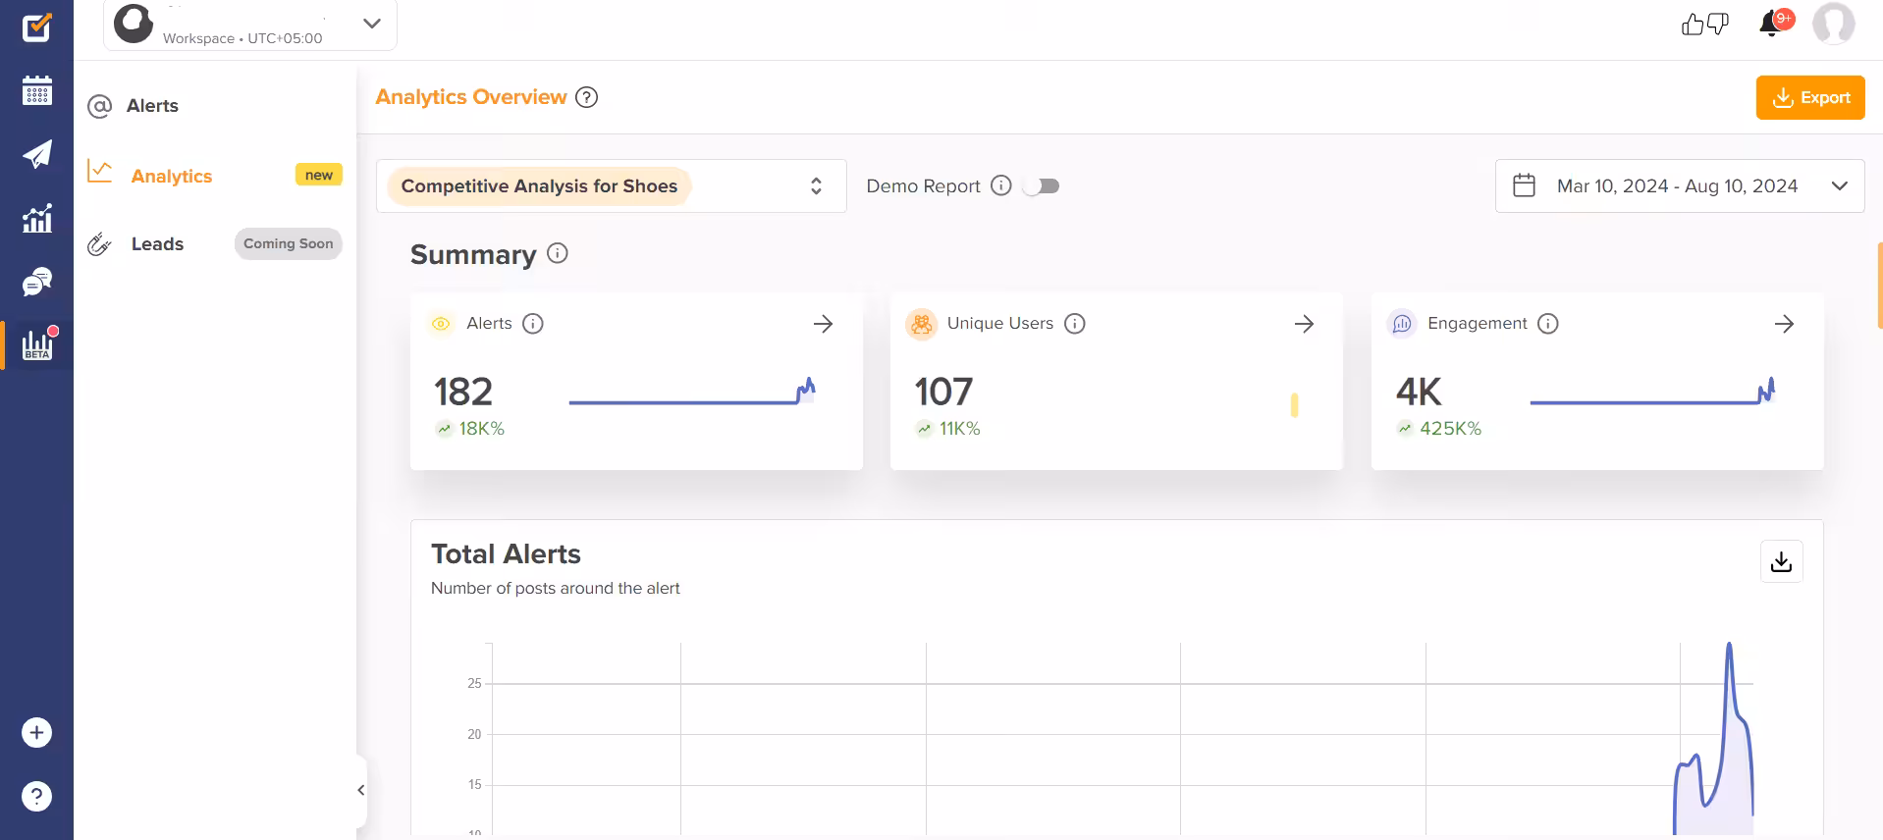
Task: Click the 182 alerts count
Action: (463, 392)
